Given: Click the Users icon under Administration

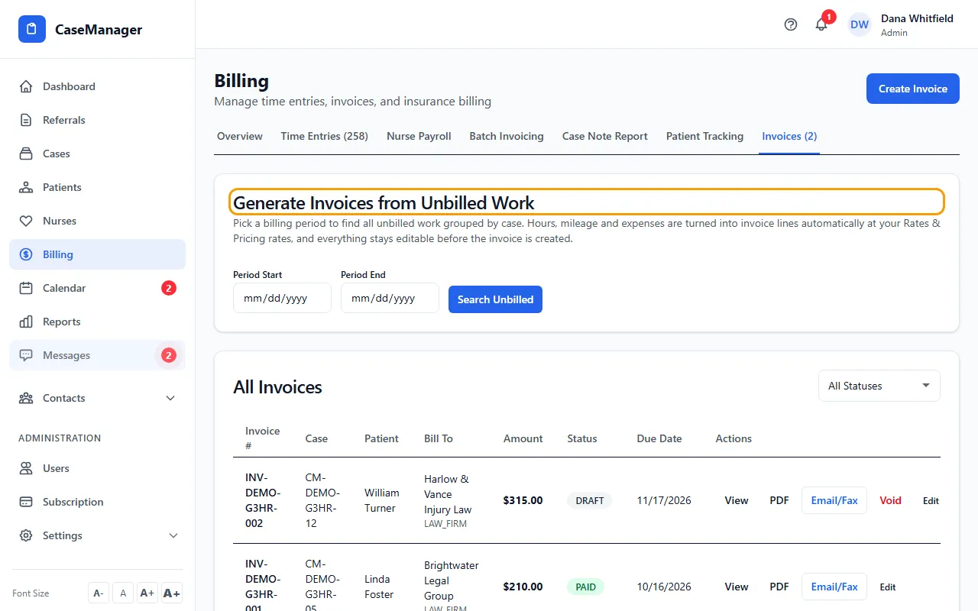Looking at the screenshot, I should pyautogui.click(x=26, y=468).
